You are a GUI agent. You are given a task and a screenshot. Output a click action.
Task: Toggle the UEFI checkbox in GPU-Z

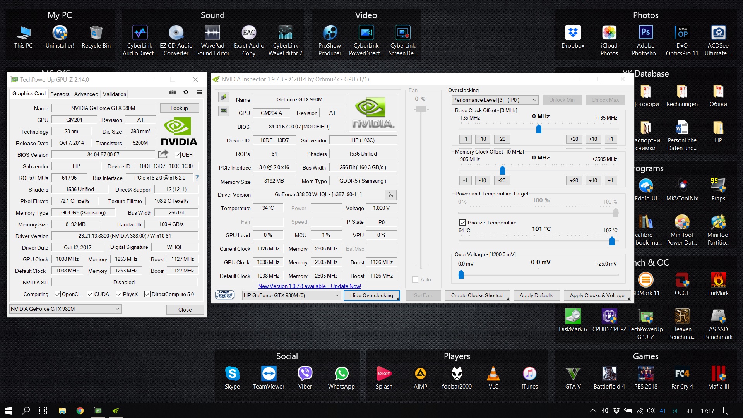[x=178, y=155]
